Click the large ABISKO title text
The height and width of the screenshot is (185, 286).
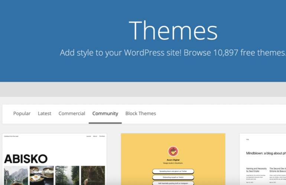pyautogui.click(x=26, y=159)
